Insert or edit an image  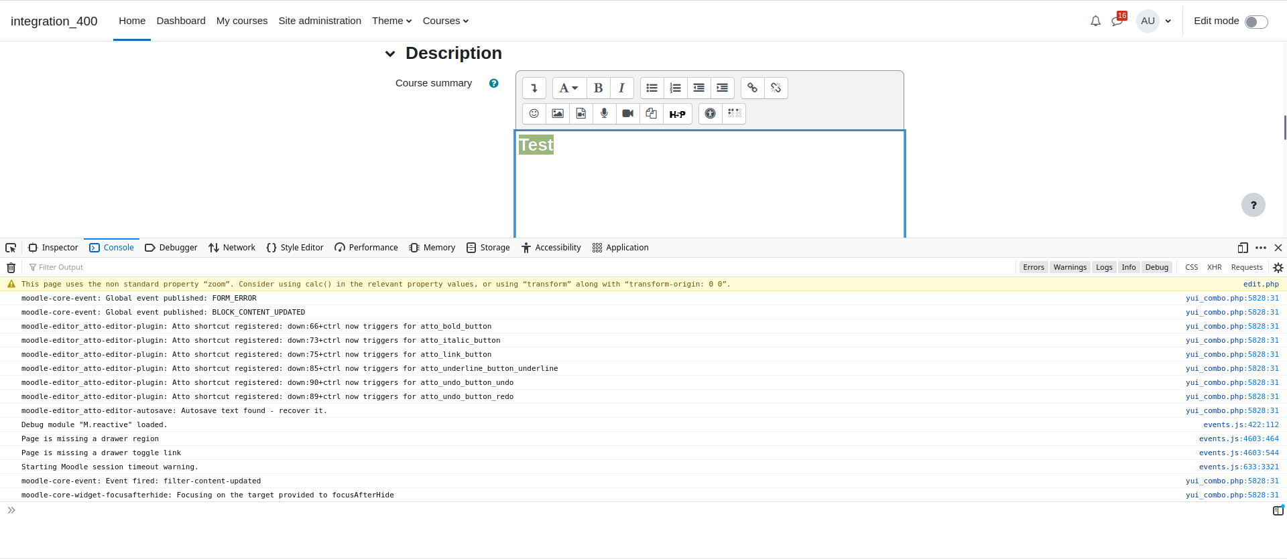point(558,113)
